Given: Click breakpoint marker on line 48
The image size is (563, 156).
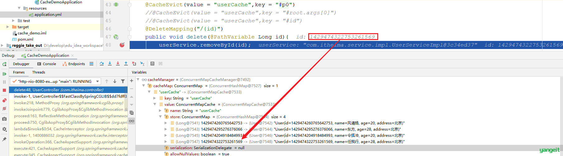Looking at the screenshot, I should point(122,45).
